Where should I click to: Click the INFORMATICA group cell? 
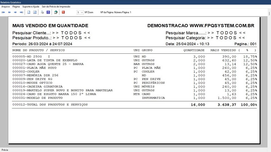tap(153, 98)
